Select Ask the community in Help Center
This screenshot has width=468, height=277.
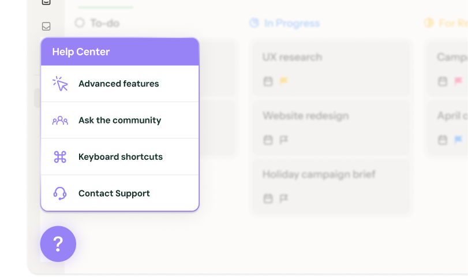[120, 121]
